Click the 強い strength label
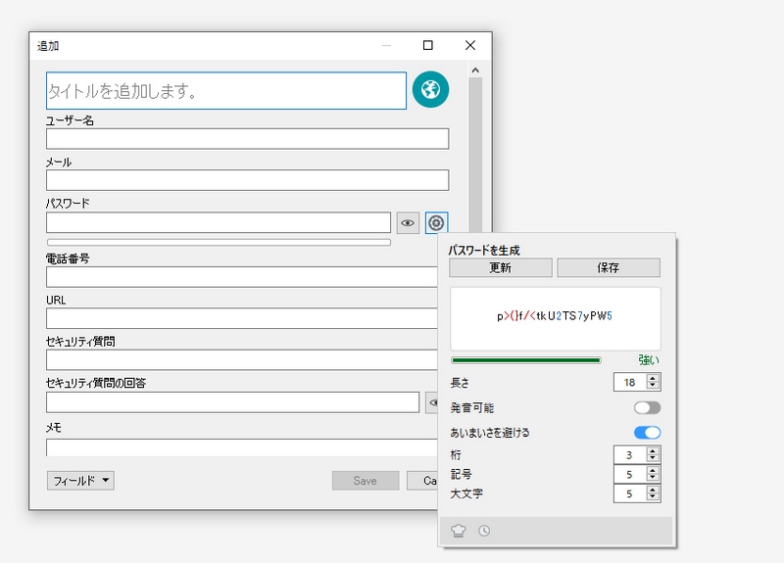The image size is (784, 563). [x=649, y=360]
